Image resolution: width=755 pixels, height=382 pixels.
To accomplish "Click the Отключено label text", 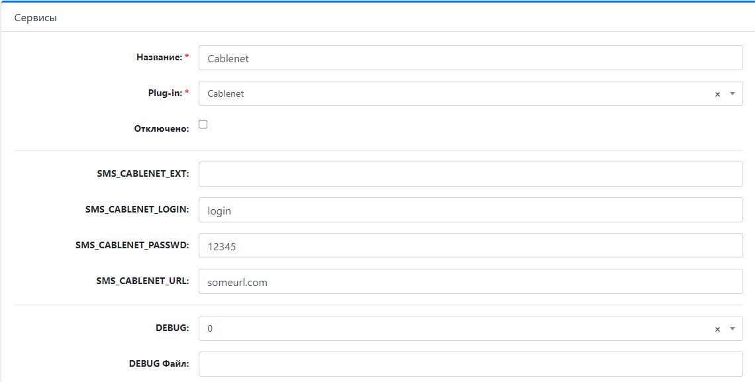I will (162, 129).
